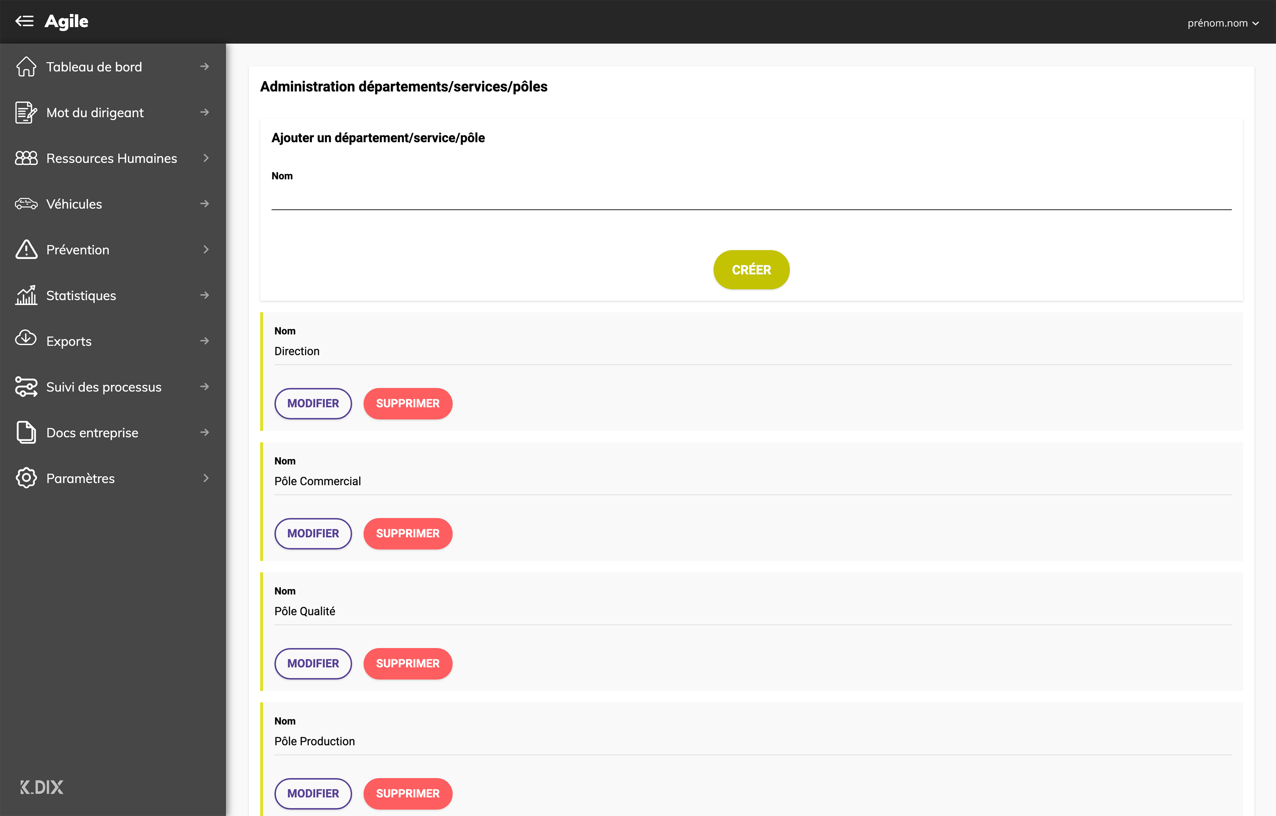
Task: Click the Docs entreprise file icon
Action: 26,432
